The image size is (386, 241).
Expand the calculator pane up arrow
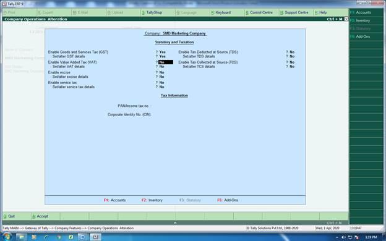click(x=175, y=222)
